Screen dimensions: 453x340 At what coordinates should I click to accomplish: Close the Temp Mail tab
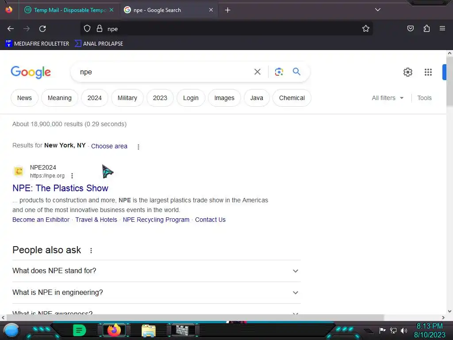111,10
